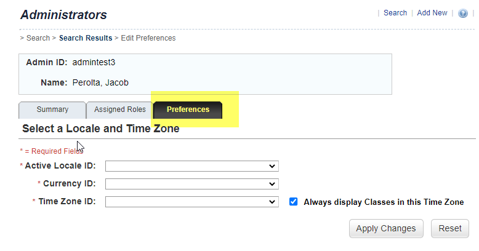Click the Reset button
This screenshot has height=251, width=479.
click(449, 228)
